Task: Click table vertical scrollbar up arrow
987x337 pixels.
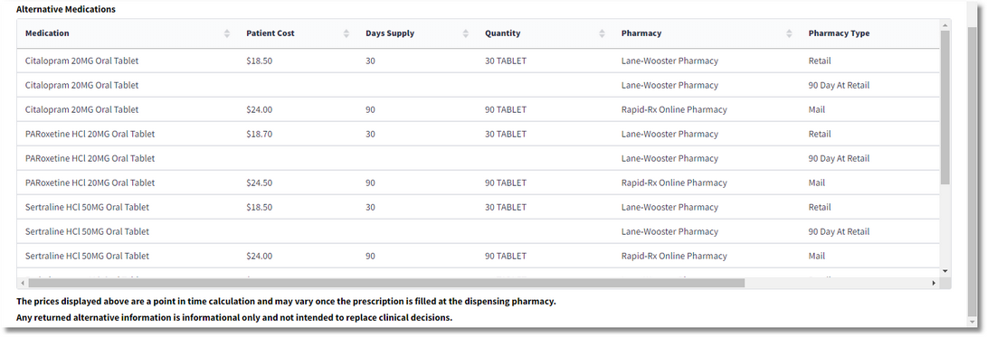Action: tap(944, 25)
